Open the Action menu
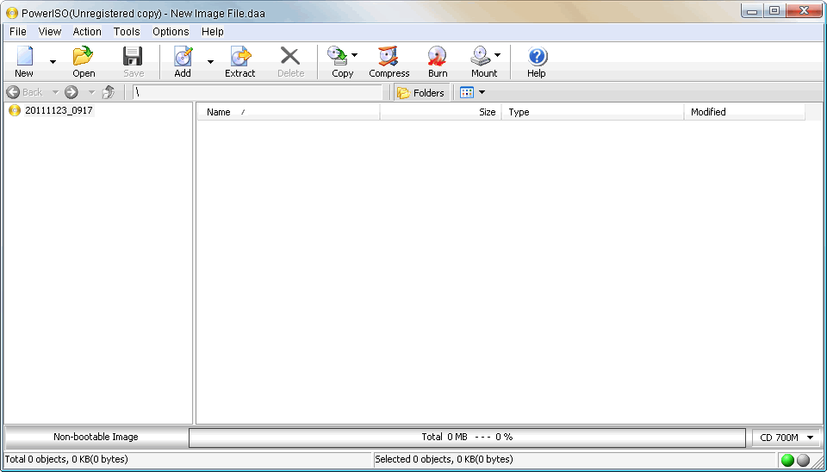827x472 pixels. tap(87, 32)
